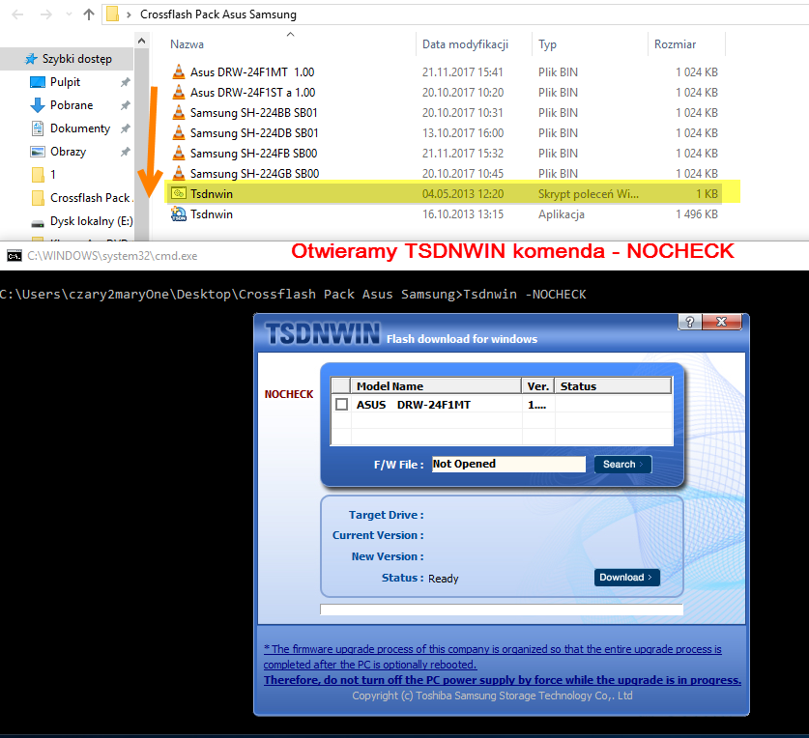This screenshot has height=738, width=809.
Task: Sort files by Rozmiar column
Action: 675,44
